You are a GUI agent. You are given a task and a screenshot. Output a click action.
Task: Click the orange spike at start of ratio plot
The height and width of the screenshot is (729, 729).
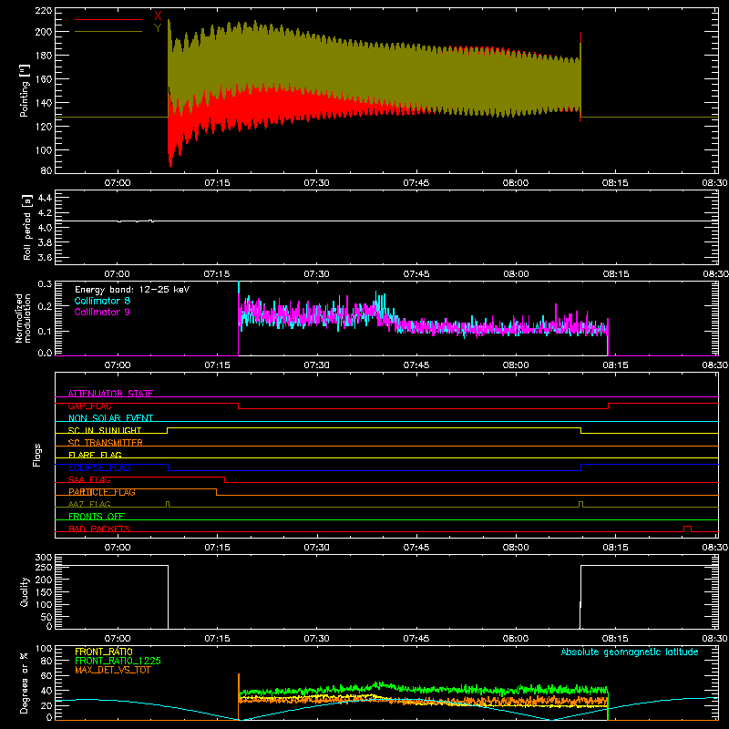tap(239, 696)
